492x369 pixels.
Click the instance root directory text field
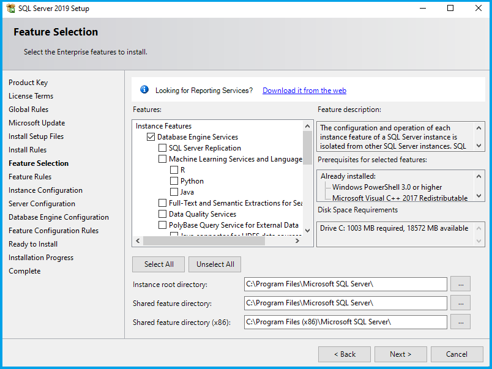point(345,284)
